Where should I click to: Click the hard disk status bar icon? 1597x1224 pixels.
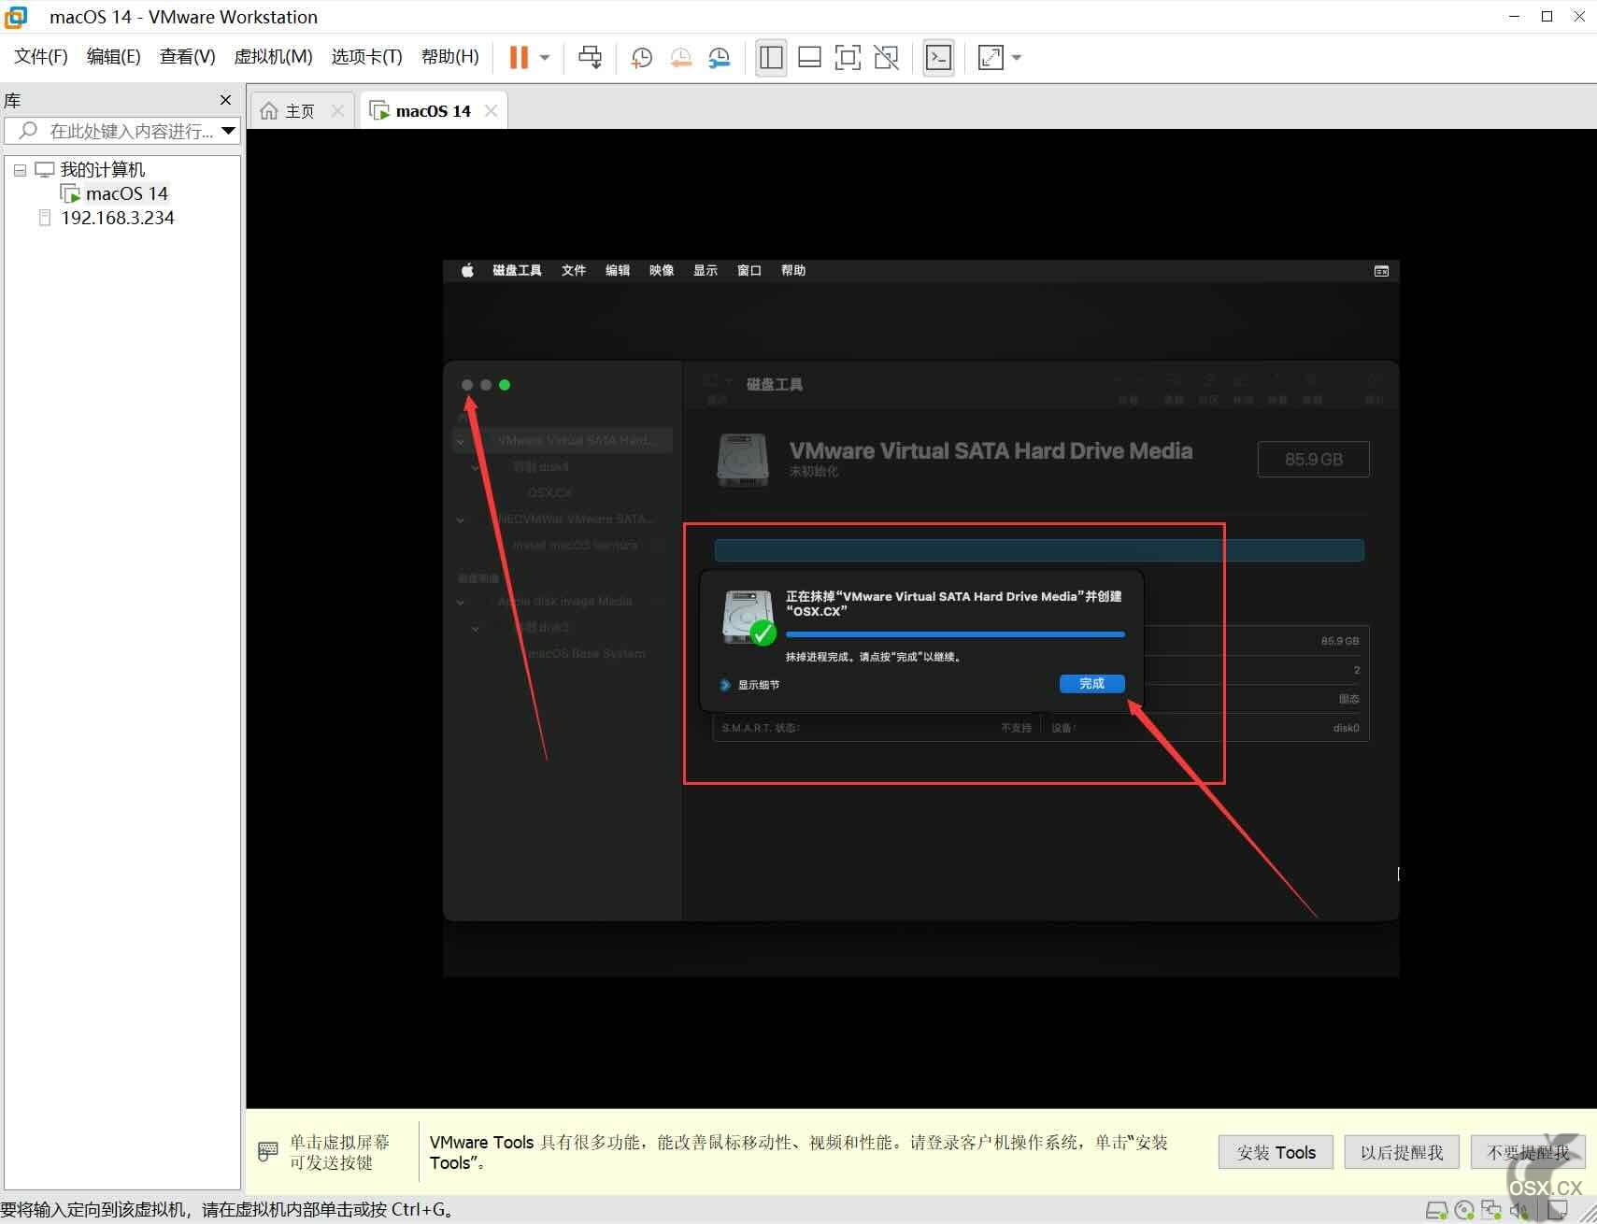pos(1437,1210)
